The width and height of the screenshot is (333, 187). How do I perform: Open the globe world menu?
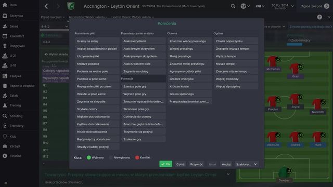245,6
